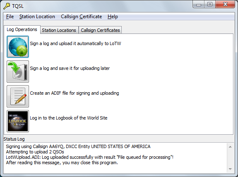Click the TQSL key icon in title bar
This screenshot has width=238, height=177.
[7, 6]
